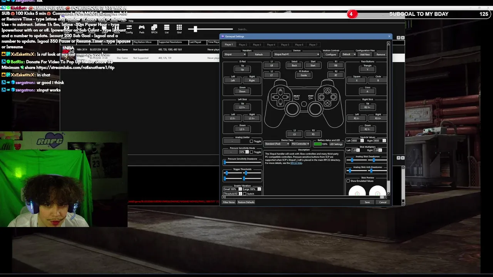Click the D-Pad Down mapping button

[x=242, y=92]
